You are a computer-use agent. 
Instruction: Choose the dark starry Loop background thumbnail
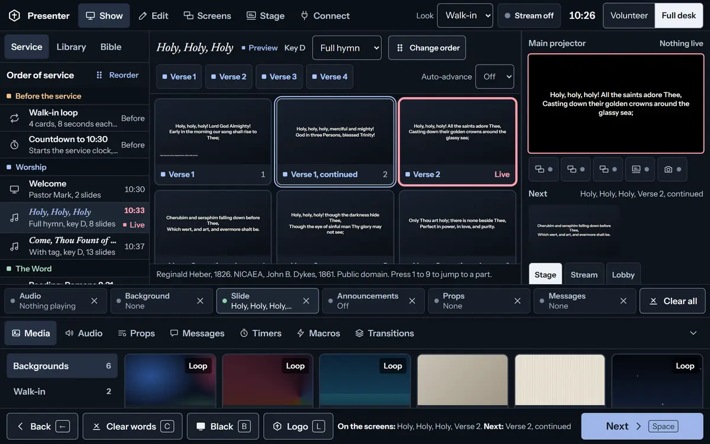tap(657, 381)
